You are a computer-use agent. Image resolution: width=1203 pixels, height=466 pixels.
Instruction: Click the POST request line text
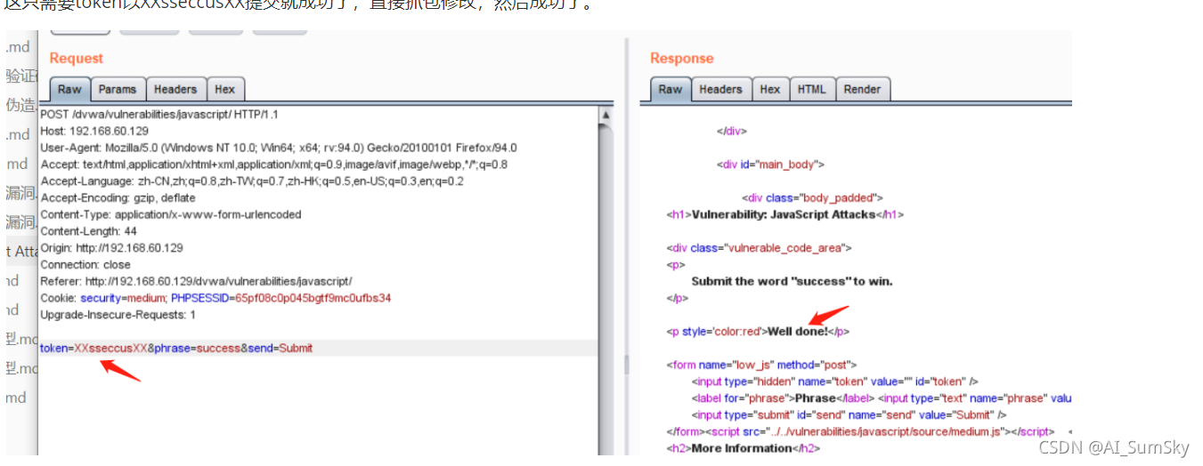point(159,115)
